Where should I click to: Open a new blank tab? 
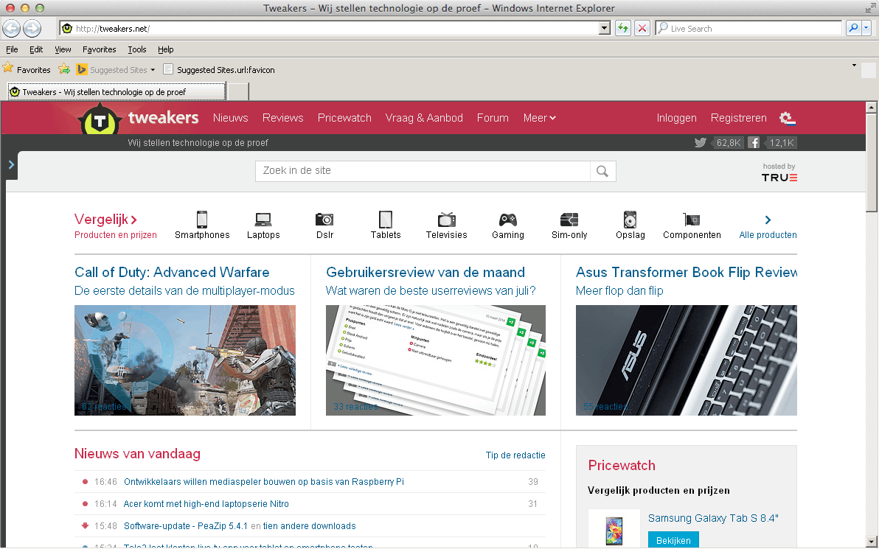pyautogui.click(x=238, y=91)
